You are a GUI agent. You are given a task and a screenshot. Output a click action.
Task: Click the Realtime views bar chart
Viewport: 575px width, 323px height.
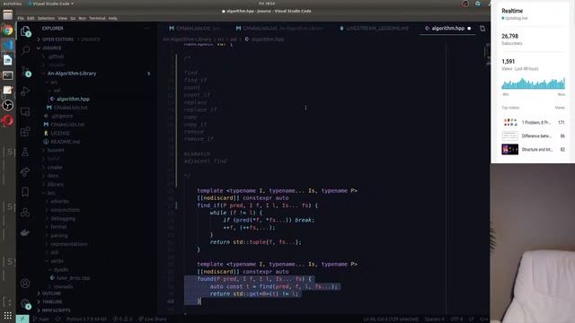coord(533,83)
